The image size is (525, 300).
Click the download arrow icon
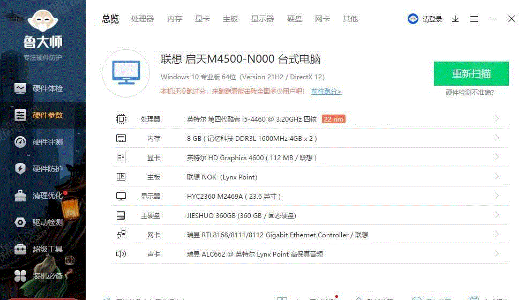pyautogui.click(x=455, y=19)
